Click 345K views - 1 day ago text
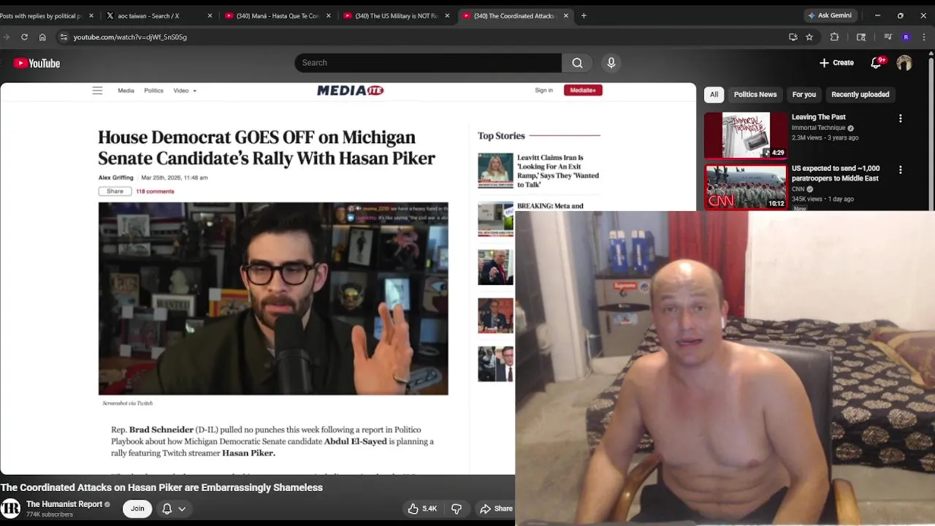 [x=823, y=199]
